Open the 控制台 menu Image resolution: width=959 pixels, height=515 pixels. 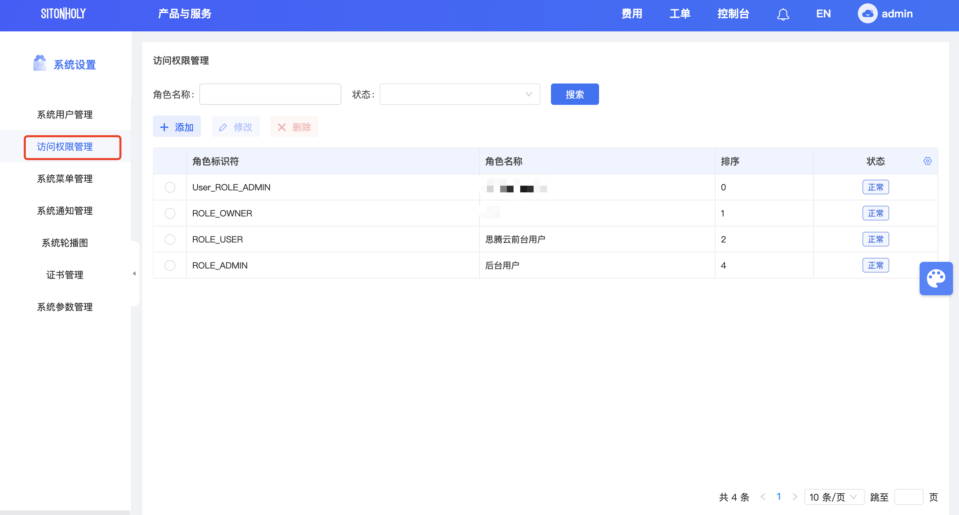click(x=733, y=14)
